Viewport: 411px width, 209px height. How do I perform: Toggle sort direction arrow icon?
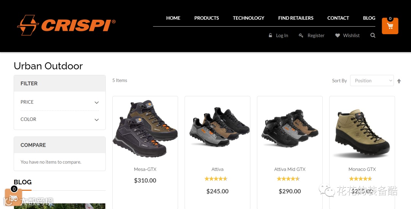pos(399,81)
